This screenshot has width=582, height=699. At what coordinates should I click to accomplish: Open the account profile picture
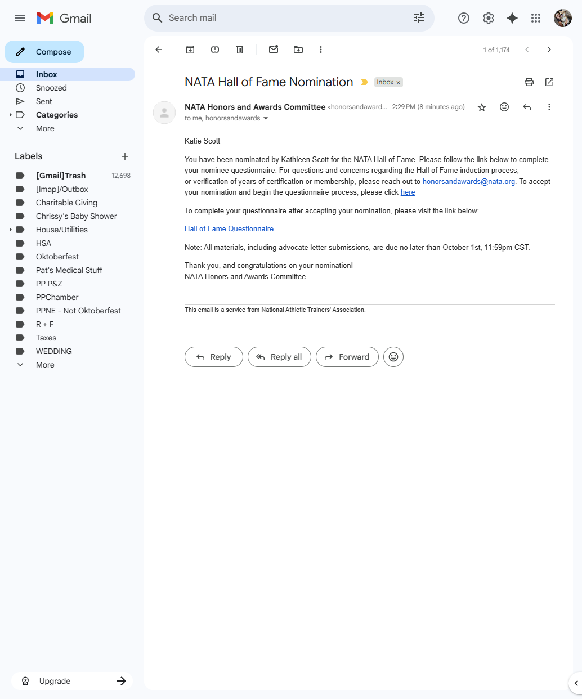[x=563, y=18]
